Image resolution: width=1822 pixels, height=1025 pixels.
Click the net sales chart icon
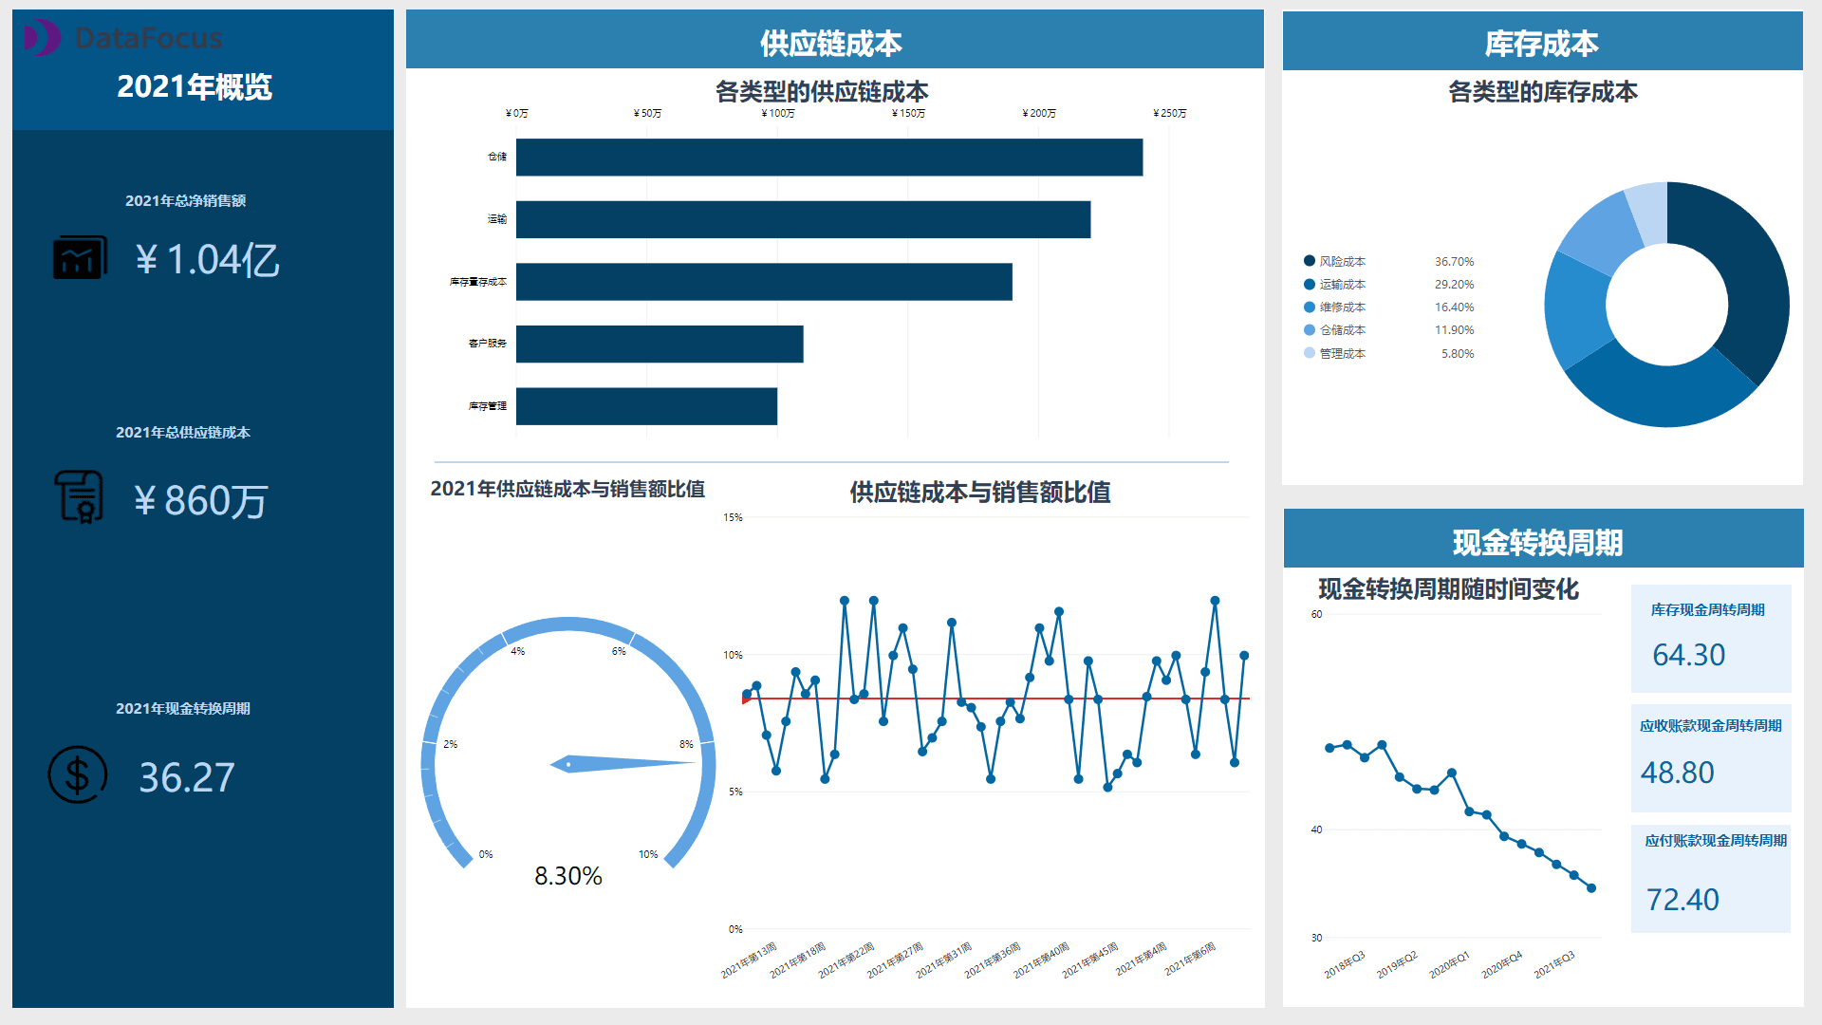pyautogui.click(x=80, y=257)
